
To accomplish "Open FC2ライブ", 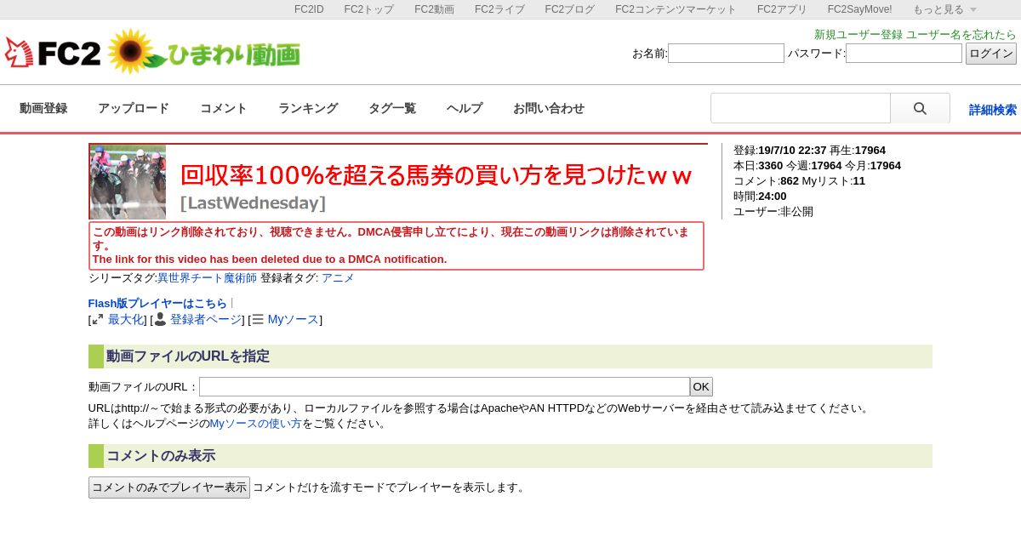I will pos(499,9).
